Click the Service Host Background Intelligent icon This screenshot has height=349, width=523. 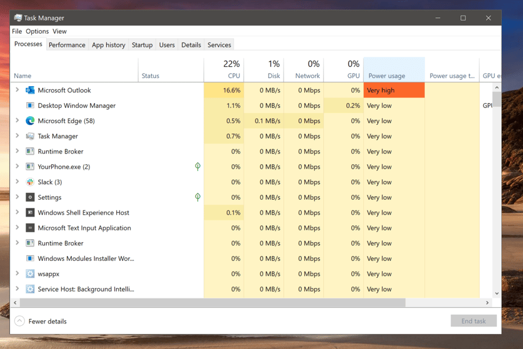[x=30, y=289]
